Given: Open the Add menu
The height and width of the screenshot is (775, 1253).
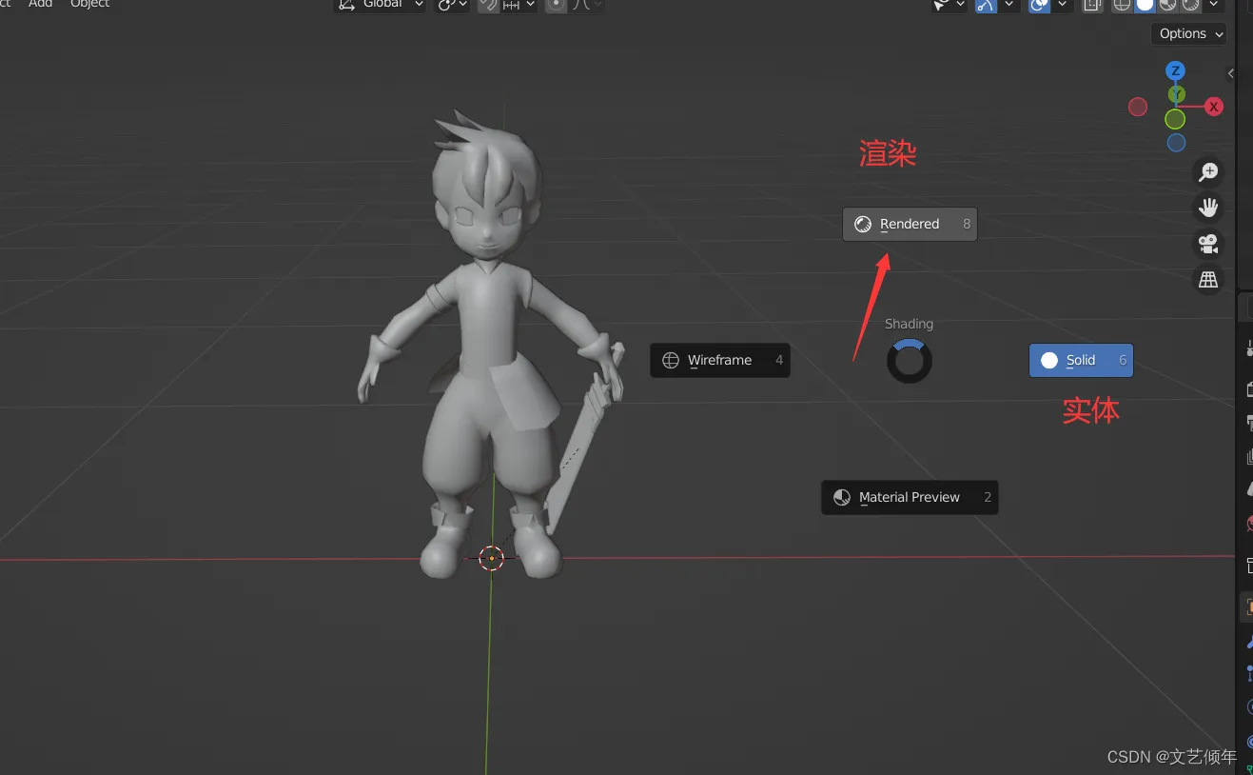Looking at the screenshot, I should coord(40,4).
